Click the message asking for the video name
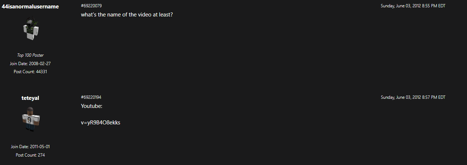 pos(127,15)
